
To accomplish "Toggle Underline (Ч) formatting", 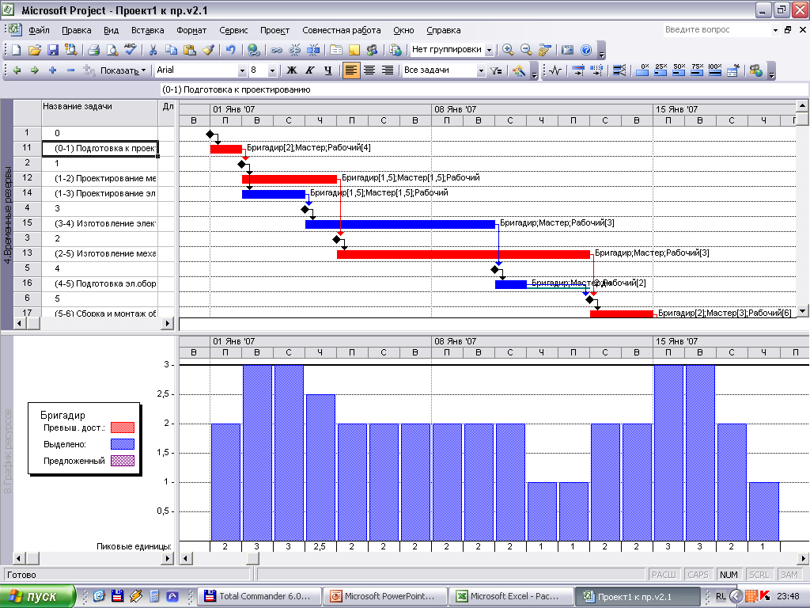I will (328, 70).
